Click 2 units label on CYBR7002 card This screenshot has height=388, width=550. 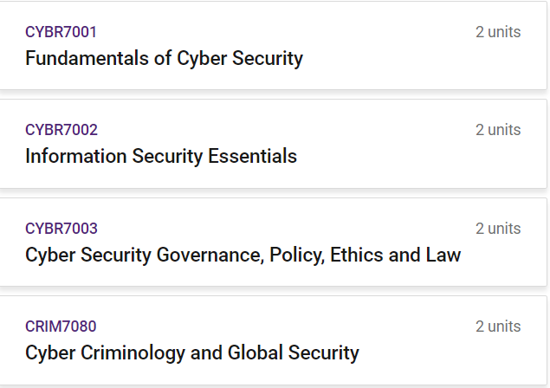(498, 130)
